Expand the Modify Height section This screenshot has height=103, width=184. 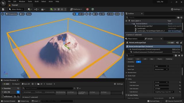click(126, 76)
